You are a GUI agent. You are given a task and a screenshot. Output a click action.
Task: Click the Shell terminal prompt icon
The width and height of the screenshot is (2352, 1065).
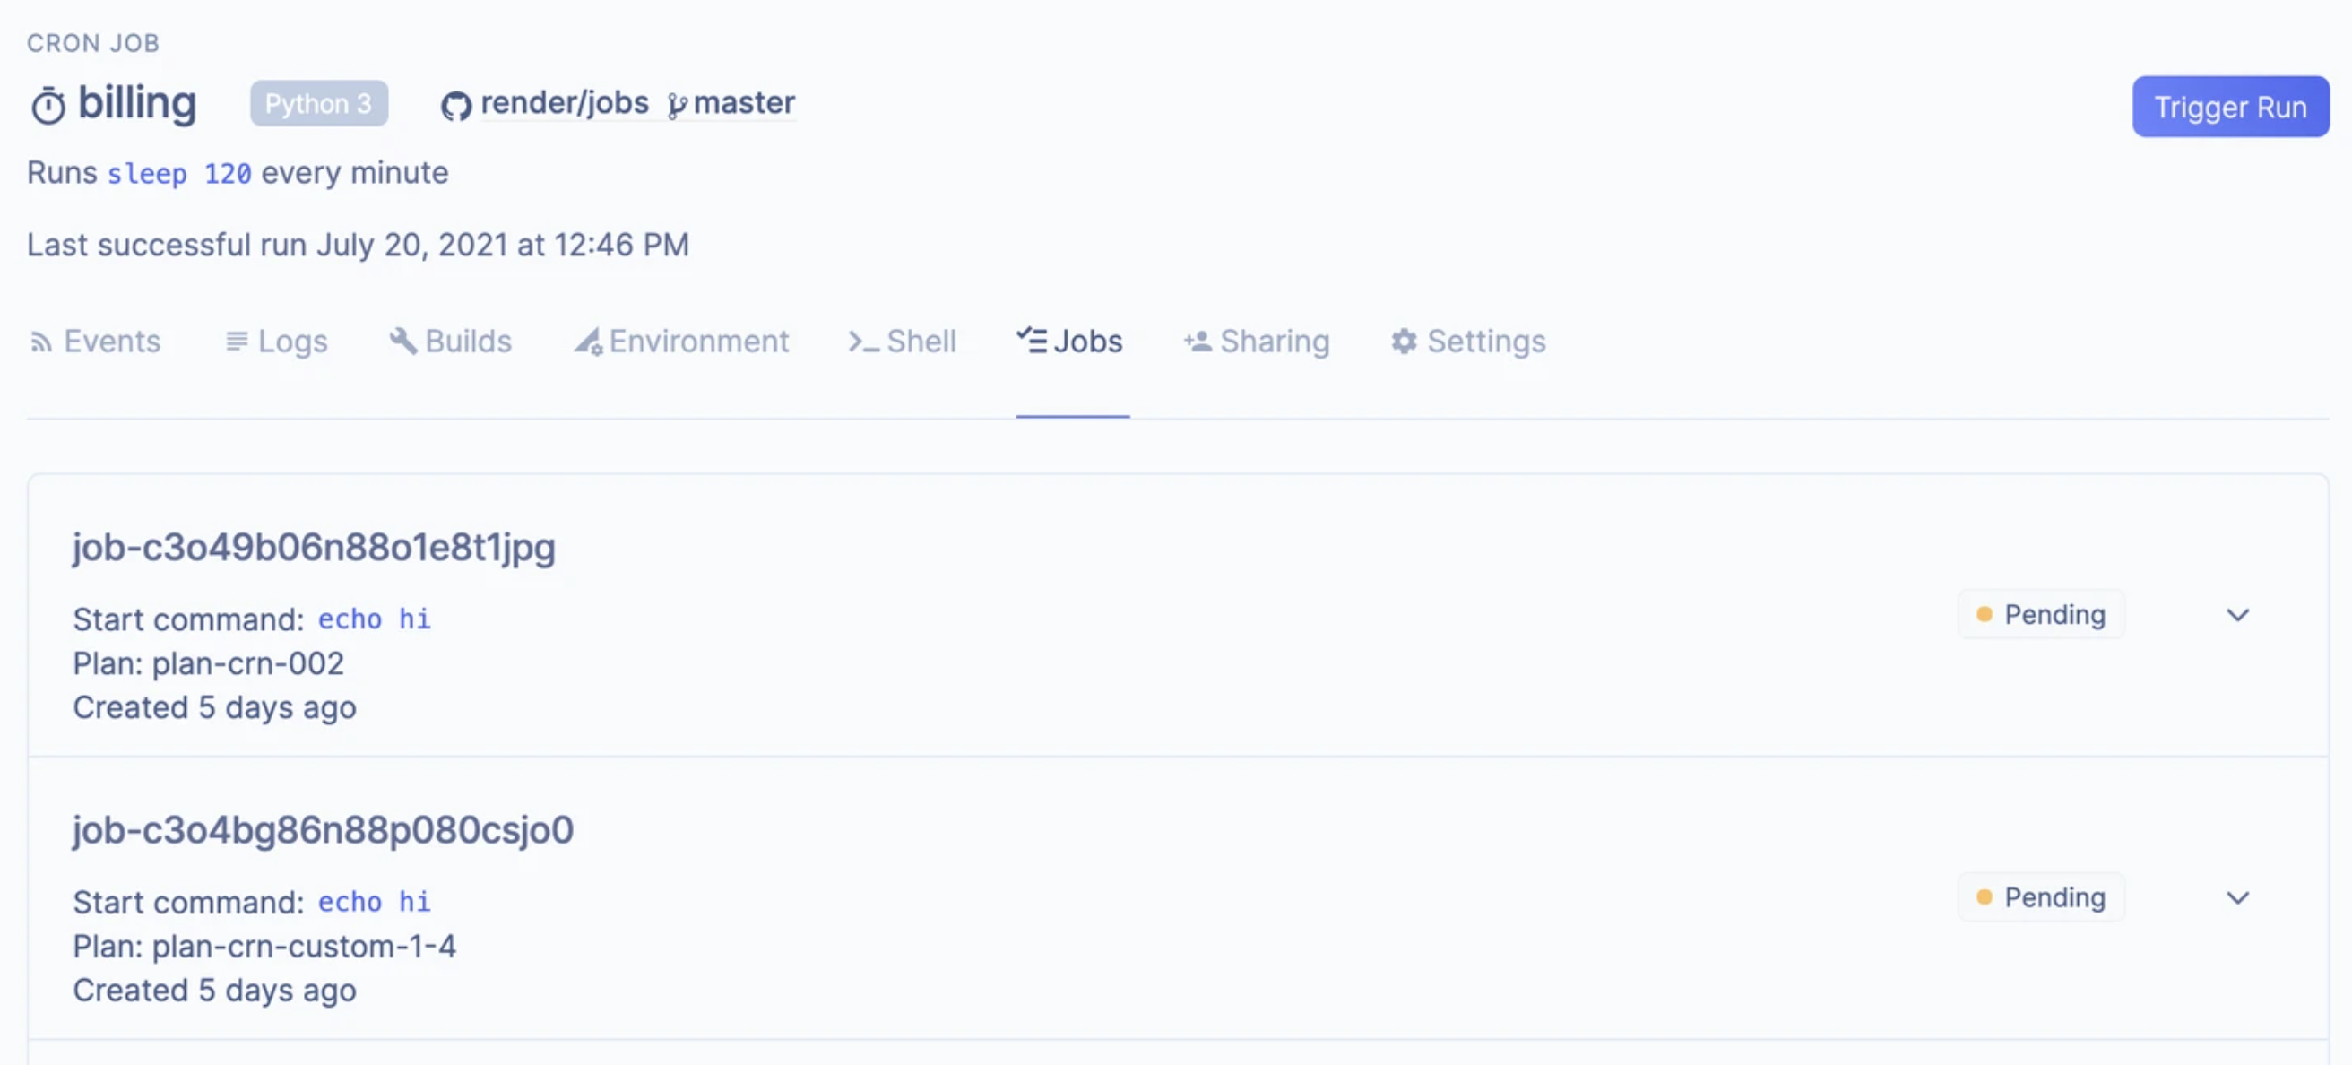(x=863, y=342)
